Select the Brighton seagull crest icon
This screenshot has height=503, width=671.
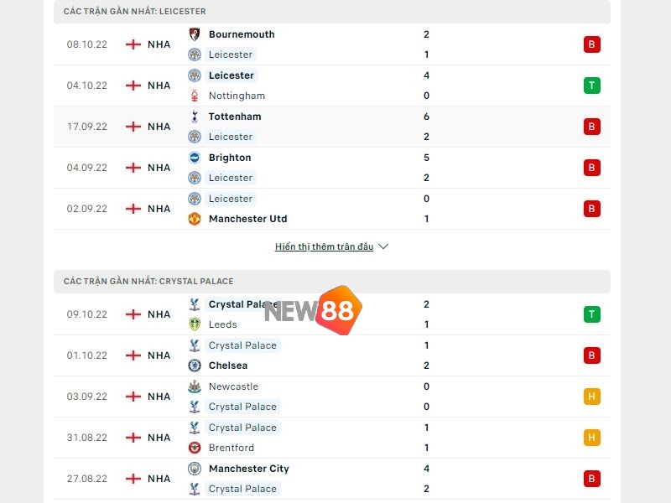193,158
